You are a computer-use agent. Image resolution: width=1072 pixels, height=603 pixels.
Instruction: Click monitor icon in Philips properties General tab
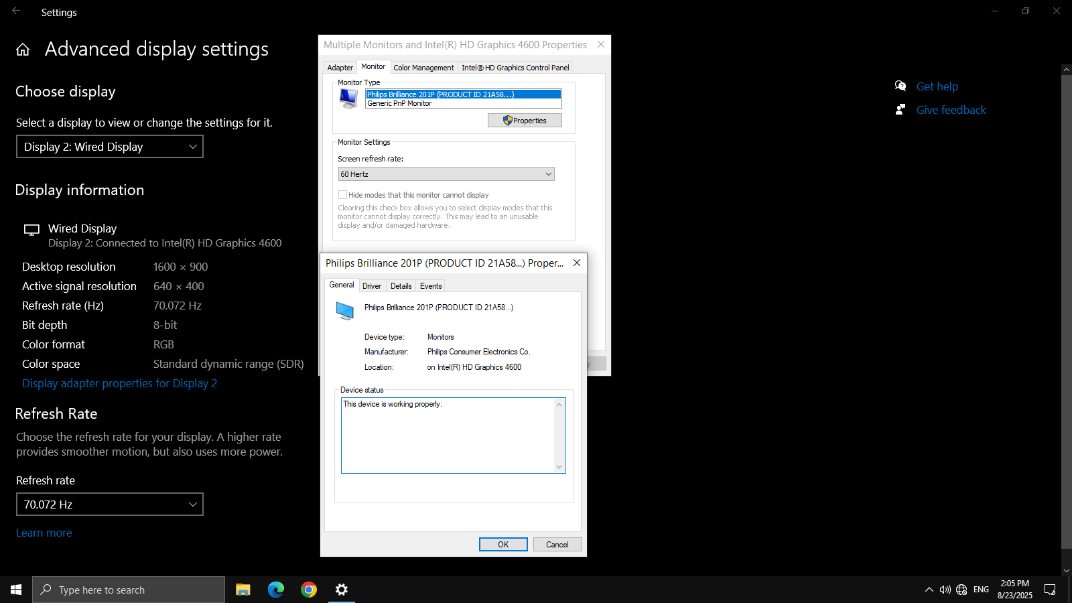pos(344,311)
